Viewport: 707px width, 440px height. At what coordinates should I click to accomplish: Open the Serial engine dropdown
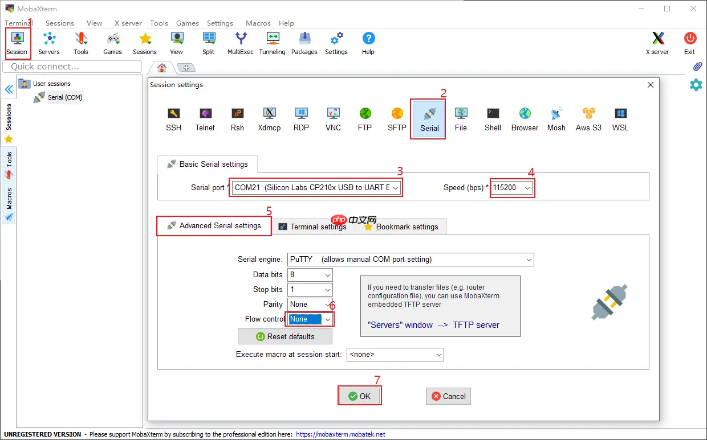point(411,260)
